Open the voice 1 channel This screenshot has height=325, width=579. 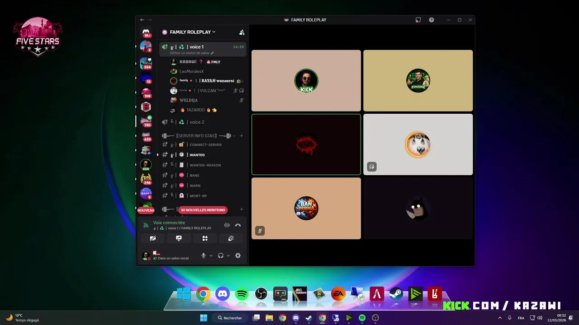pyautogui.click(x=203, y=49)
